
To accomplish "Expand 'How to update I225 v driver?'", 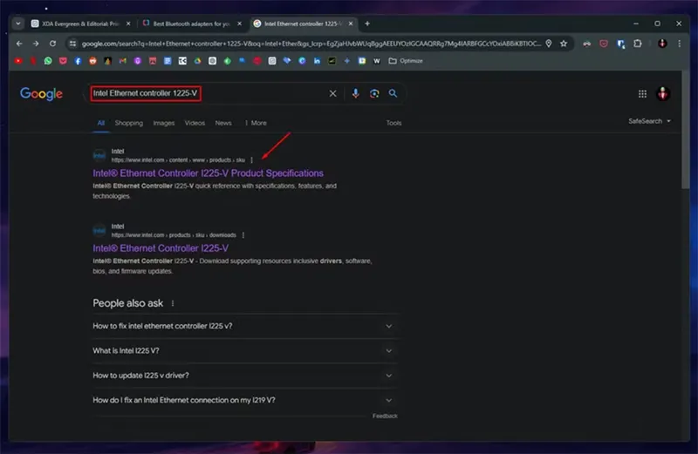I will coord(388,375).
